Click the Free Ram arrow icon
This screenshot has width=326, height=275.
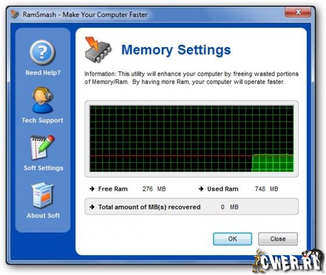[x=92, y=189]
